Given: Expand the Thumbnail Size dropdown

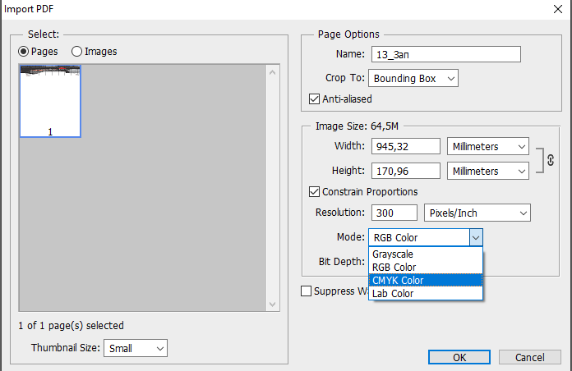Looking at the screenshot, I should 136,348.
